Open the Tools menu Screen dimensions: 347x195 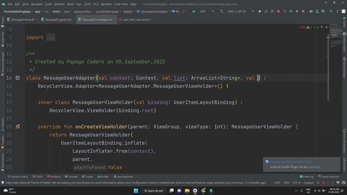click(x=87, y=4)
